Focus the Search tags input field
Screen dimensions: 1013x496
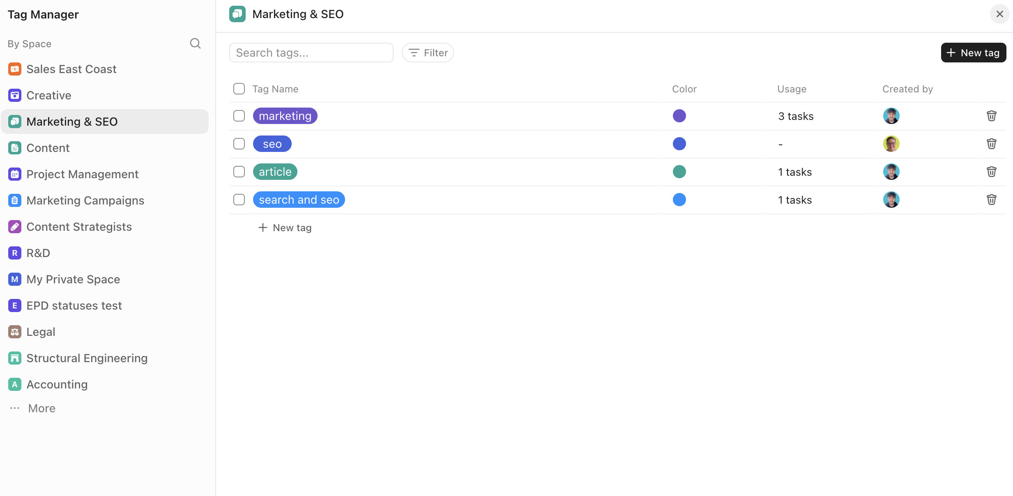point(311,53)
